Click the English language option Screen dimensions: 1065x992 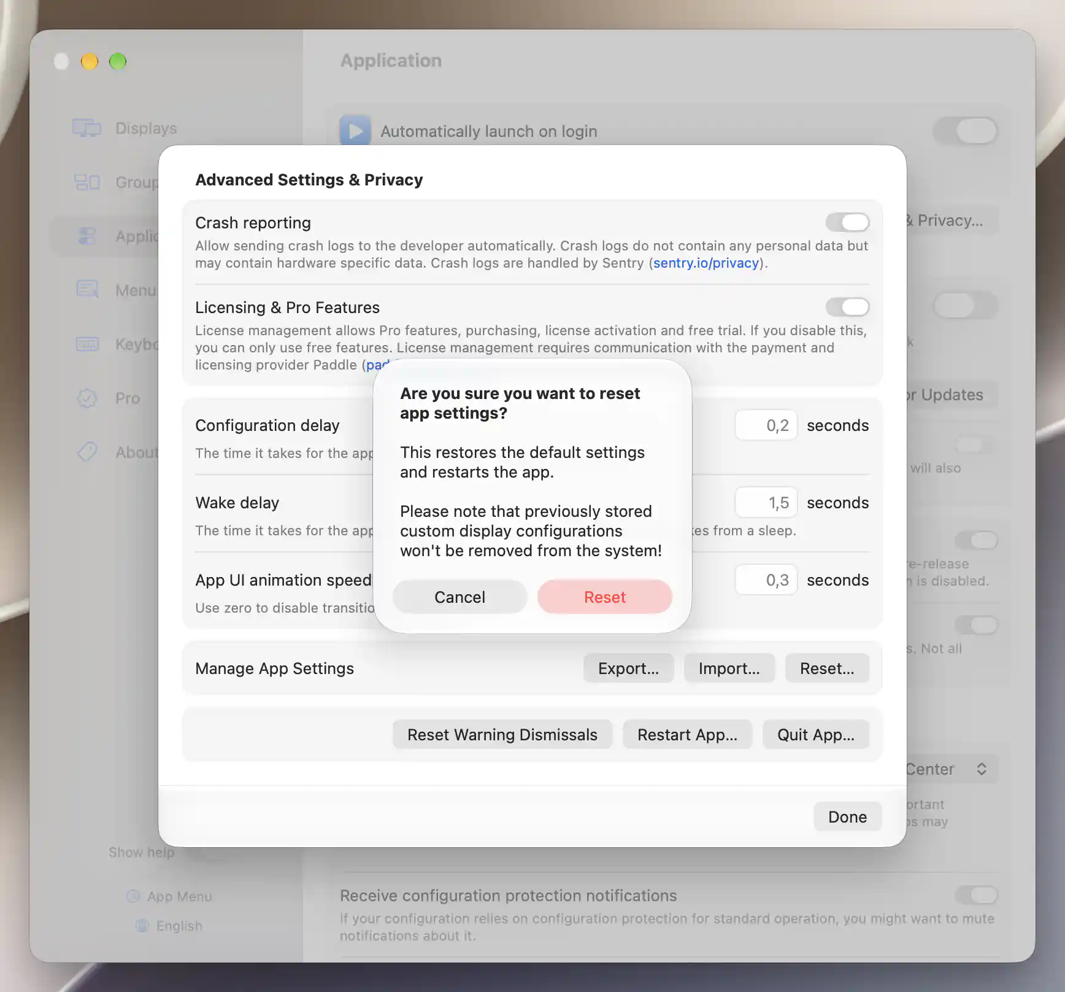(x=169, y=926)
